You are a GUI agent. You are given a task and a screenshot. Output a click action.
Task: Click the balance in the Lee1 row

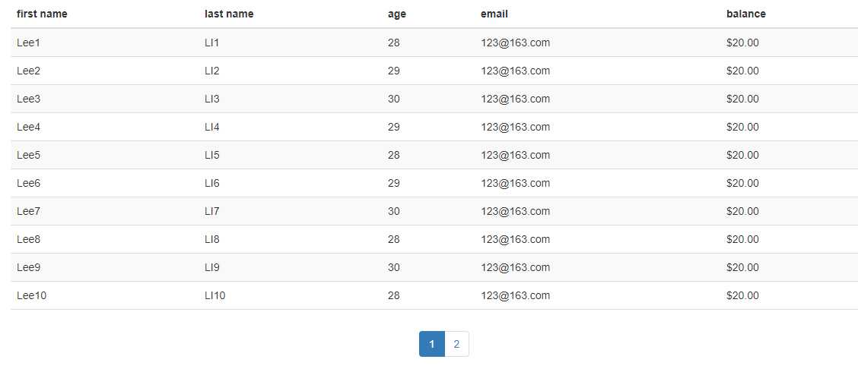[742, 43]
